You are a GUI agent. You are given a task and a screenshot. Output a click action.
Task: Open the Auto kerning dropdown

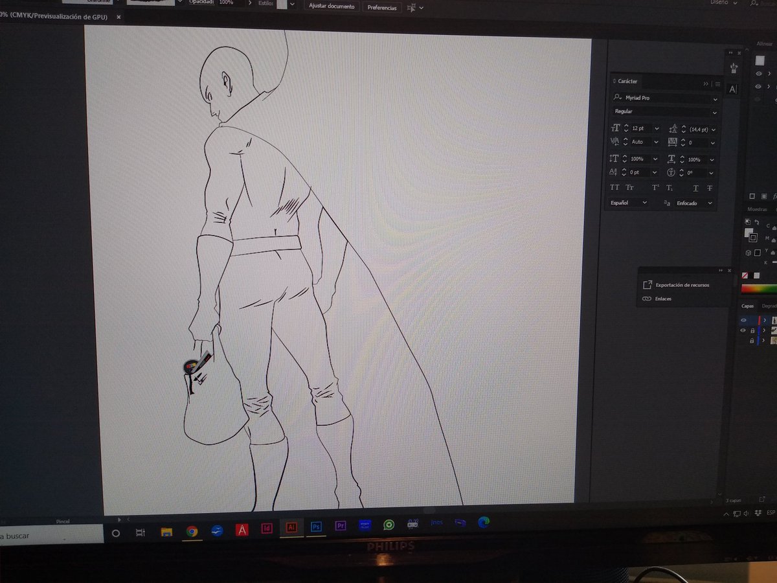pos(656,142)
